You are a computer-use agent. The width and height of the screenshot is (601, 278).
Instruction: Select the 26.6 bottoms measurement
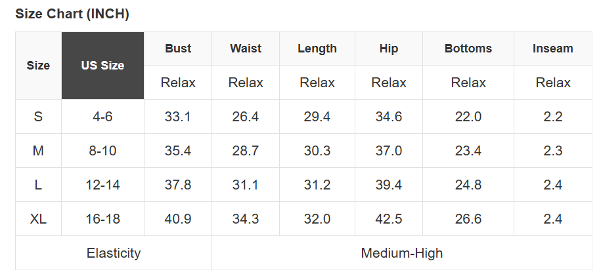click(x=468, y=219)
